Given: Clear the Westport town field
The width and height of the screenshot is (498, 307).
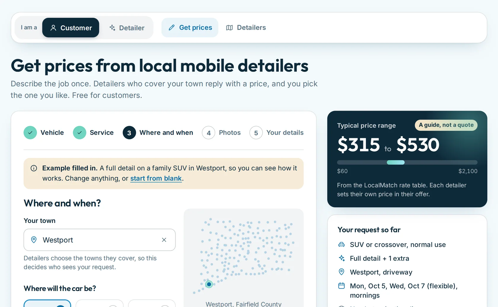Looking at the screenshot, I should point(164,240).
